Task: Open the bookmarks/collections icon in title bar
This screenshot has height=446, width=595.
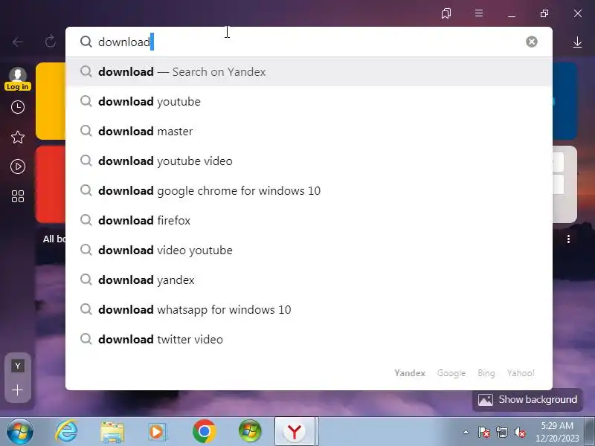Action: click(446, 13)
